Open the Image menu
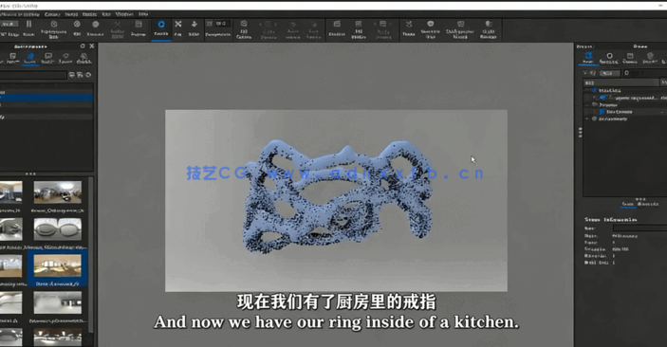 [x=71, y=14]
